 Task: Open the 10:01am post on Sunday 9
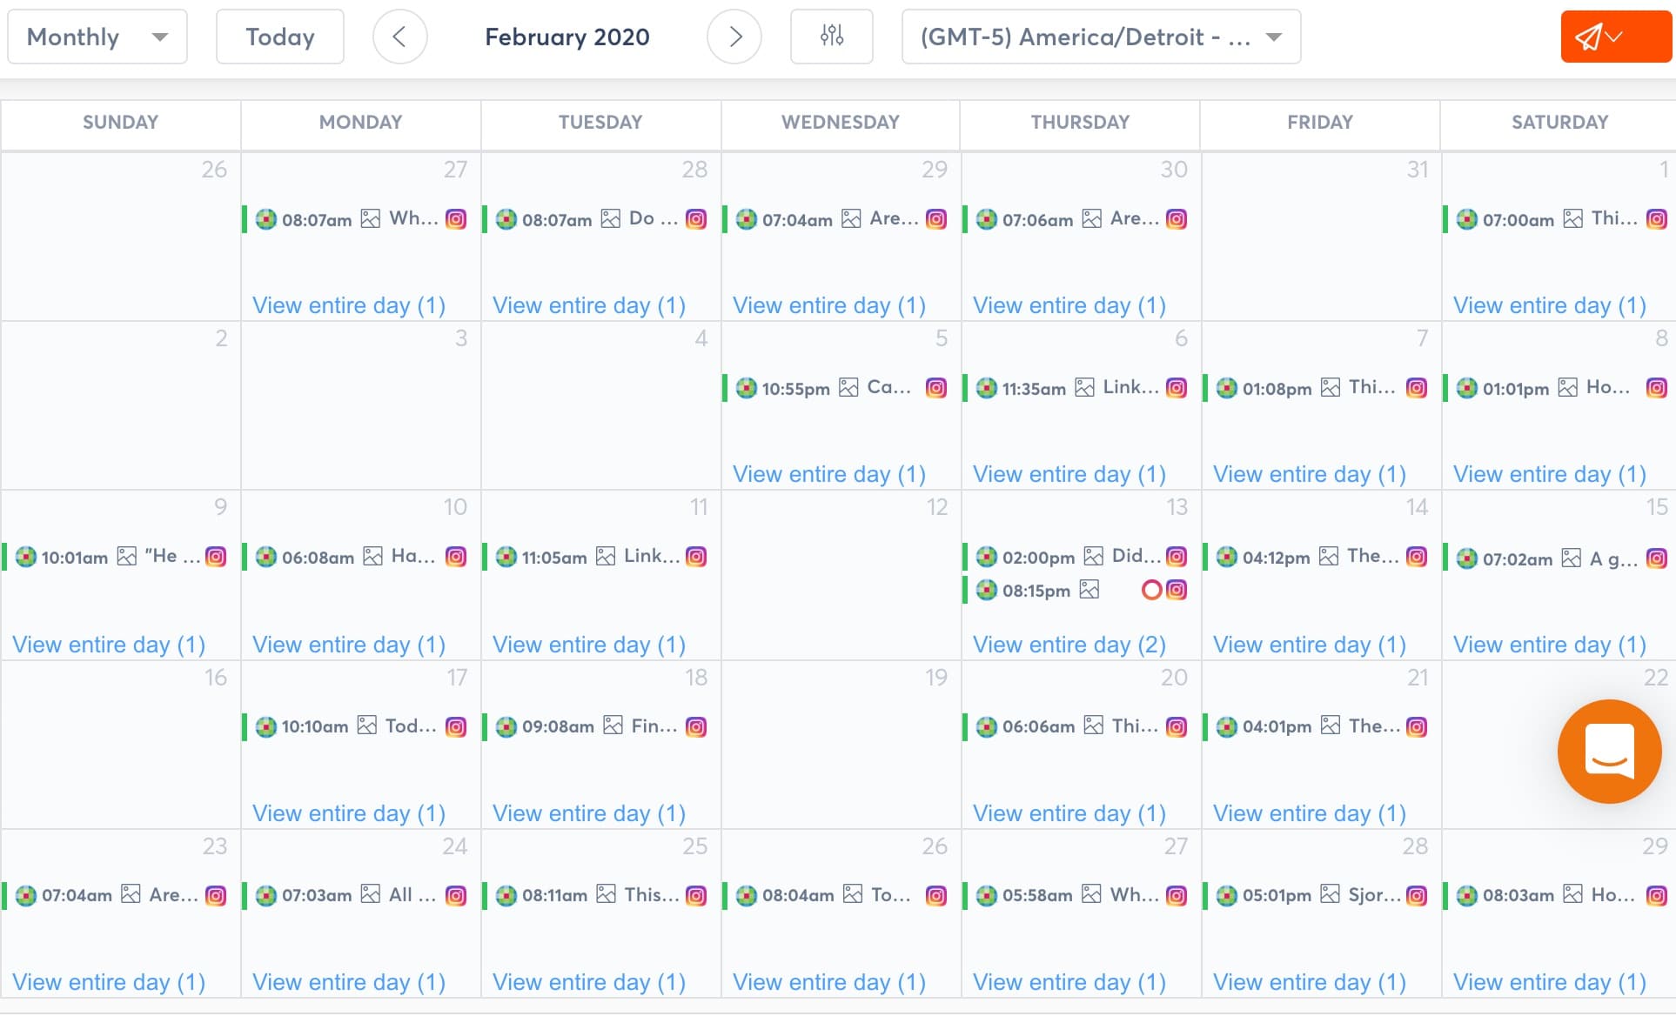click(116, 557)
